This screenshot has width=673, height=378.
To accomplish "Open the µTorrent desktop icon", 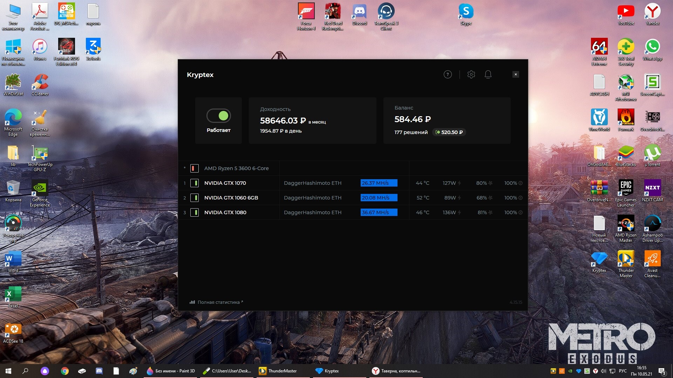I will click(652, 155).
